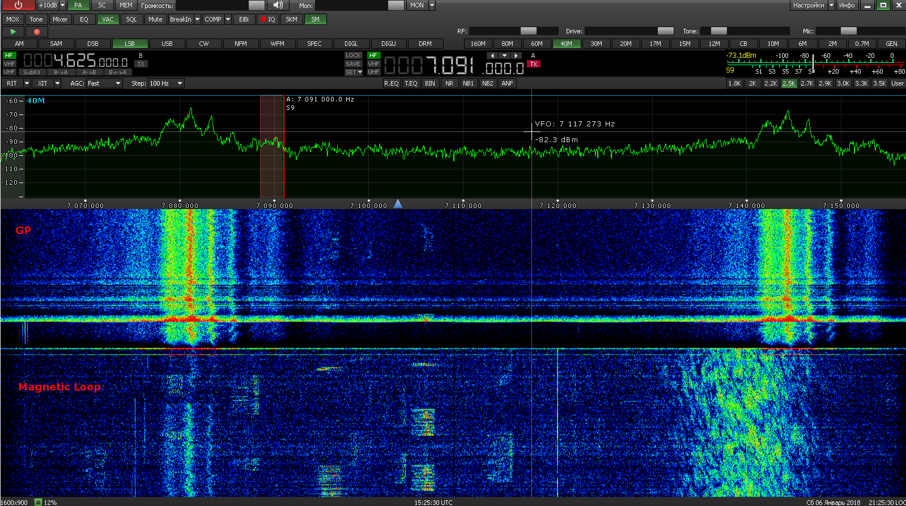Screen dimensions: 906x506
Task: Open the R.EQ receive equalizer
Action: 392,83
